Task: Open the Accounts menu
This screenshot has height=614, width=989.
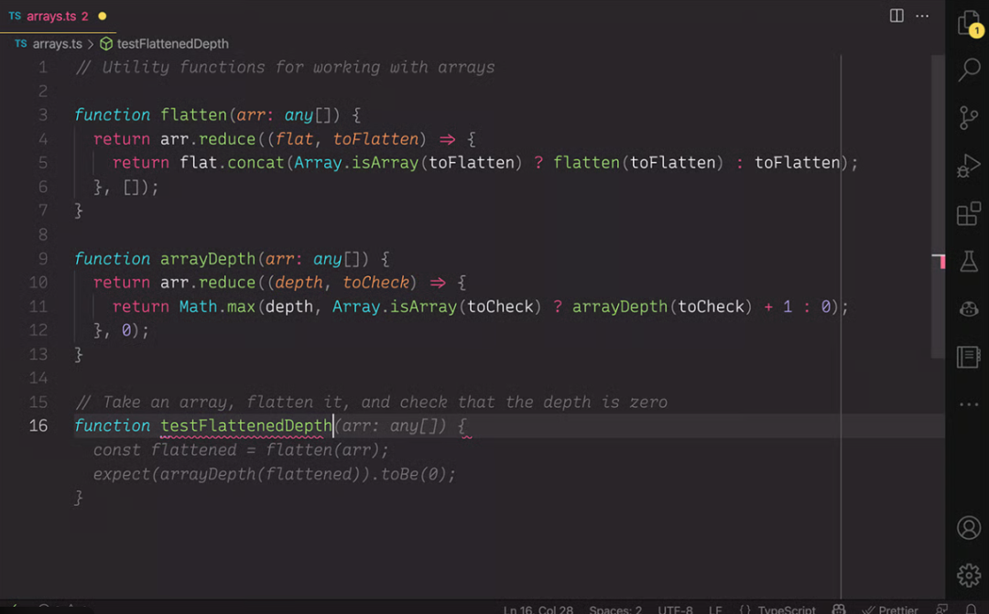Action: [x=969, y=528]
